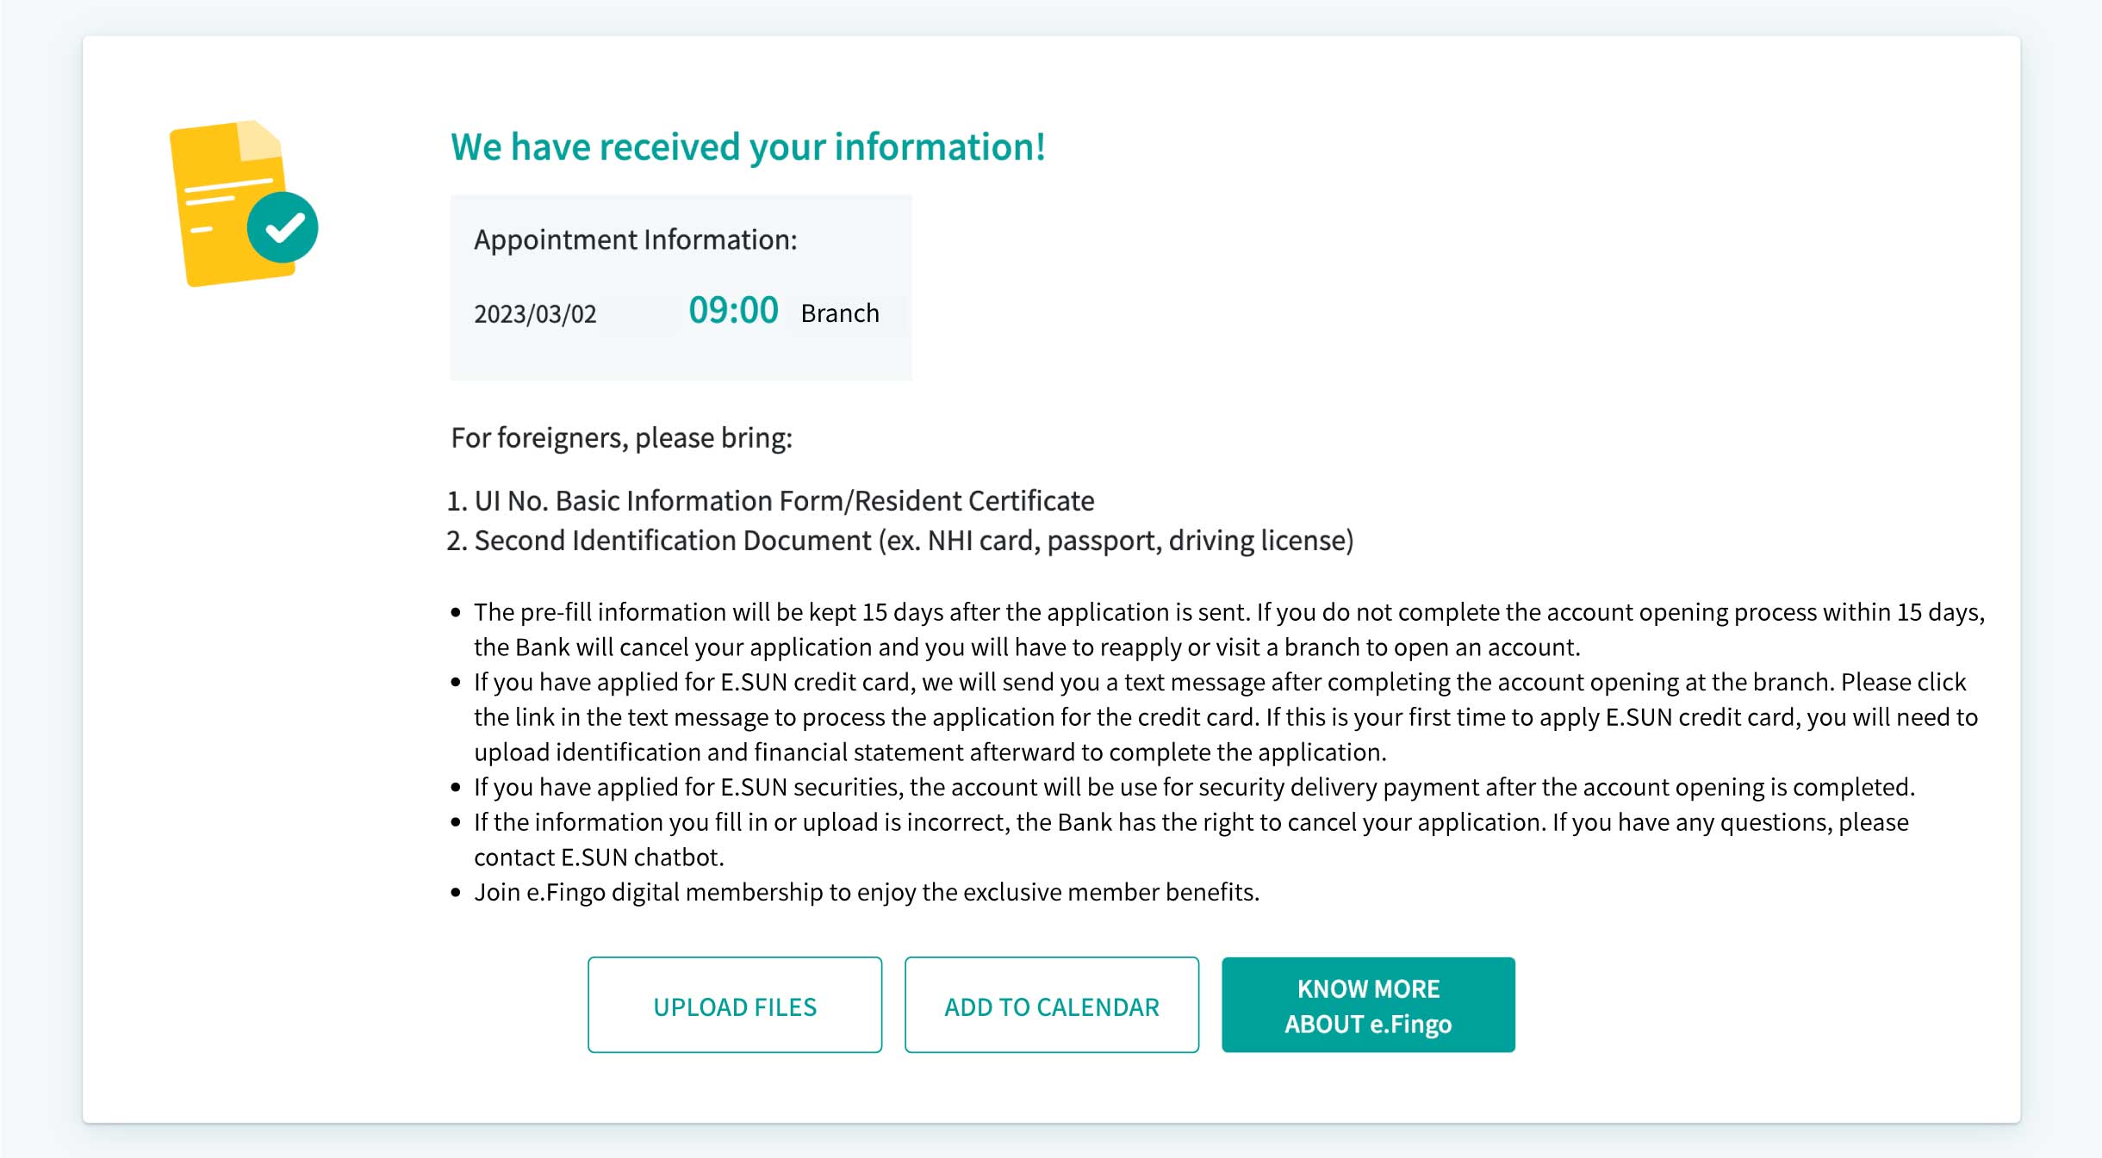The height and width of the screenshot is (1158, 2102).
Task: Click the UPLOAD FILES button
Action: point(735,1005)
